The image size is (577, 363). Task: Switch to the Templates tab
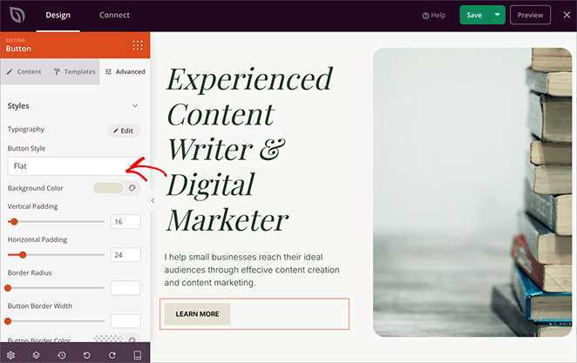[x=75, y=71]
